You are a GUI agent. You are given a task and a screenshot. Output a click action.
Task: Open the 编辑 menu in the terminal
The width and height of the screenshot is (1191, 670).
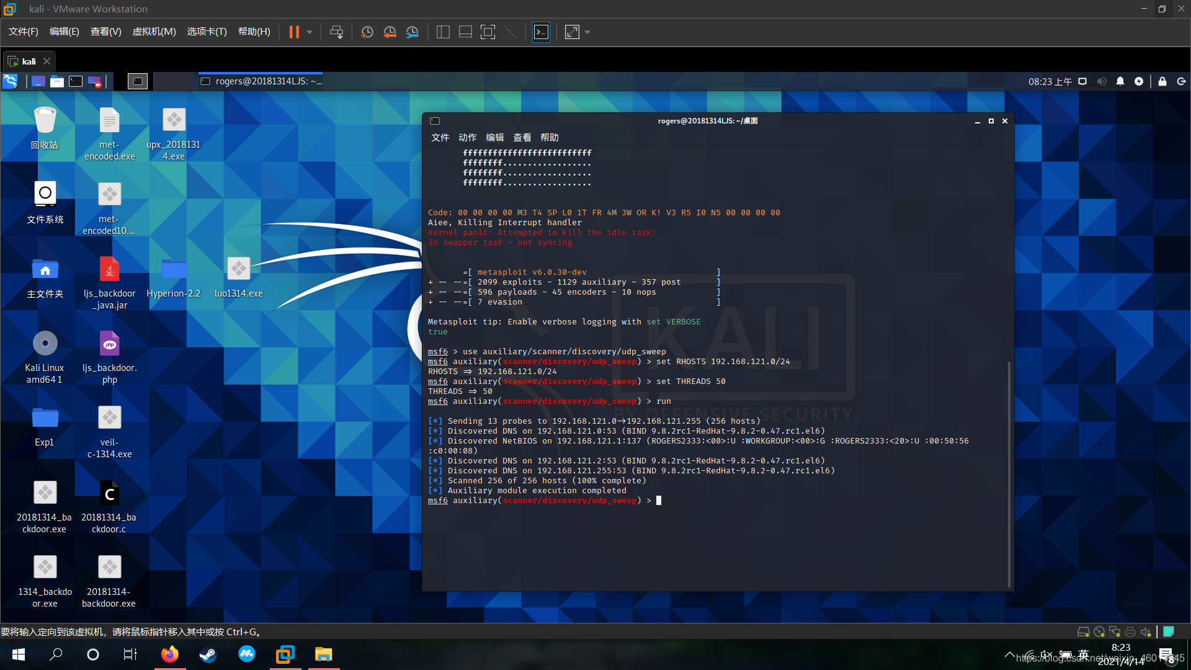(x=495, y=138)
